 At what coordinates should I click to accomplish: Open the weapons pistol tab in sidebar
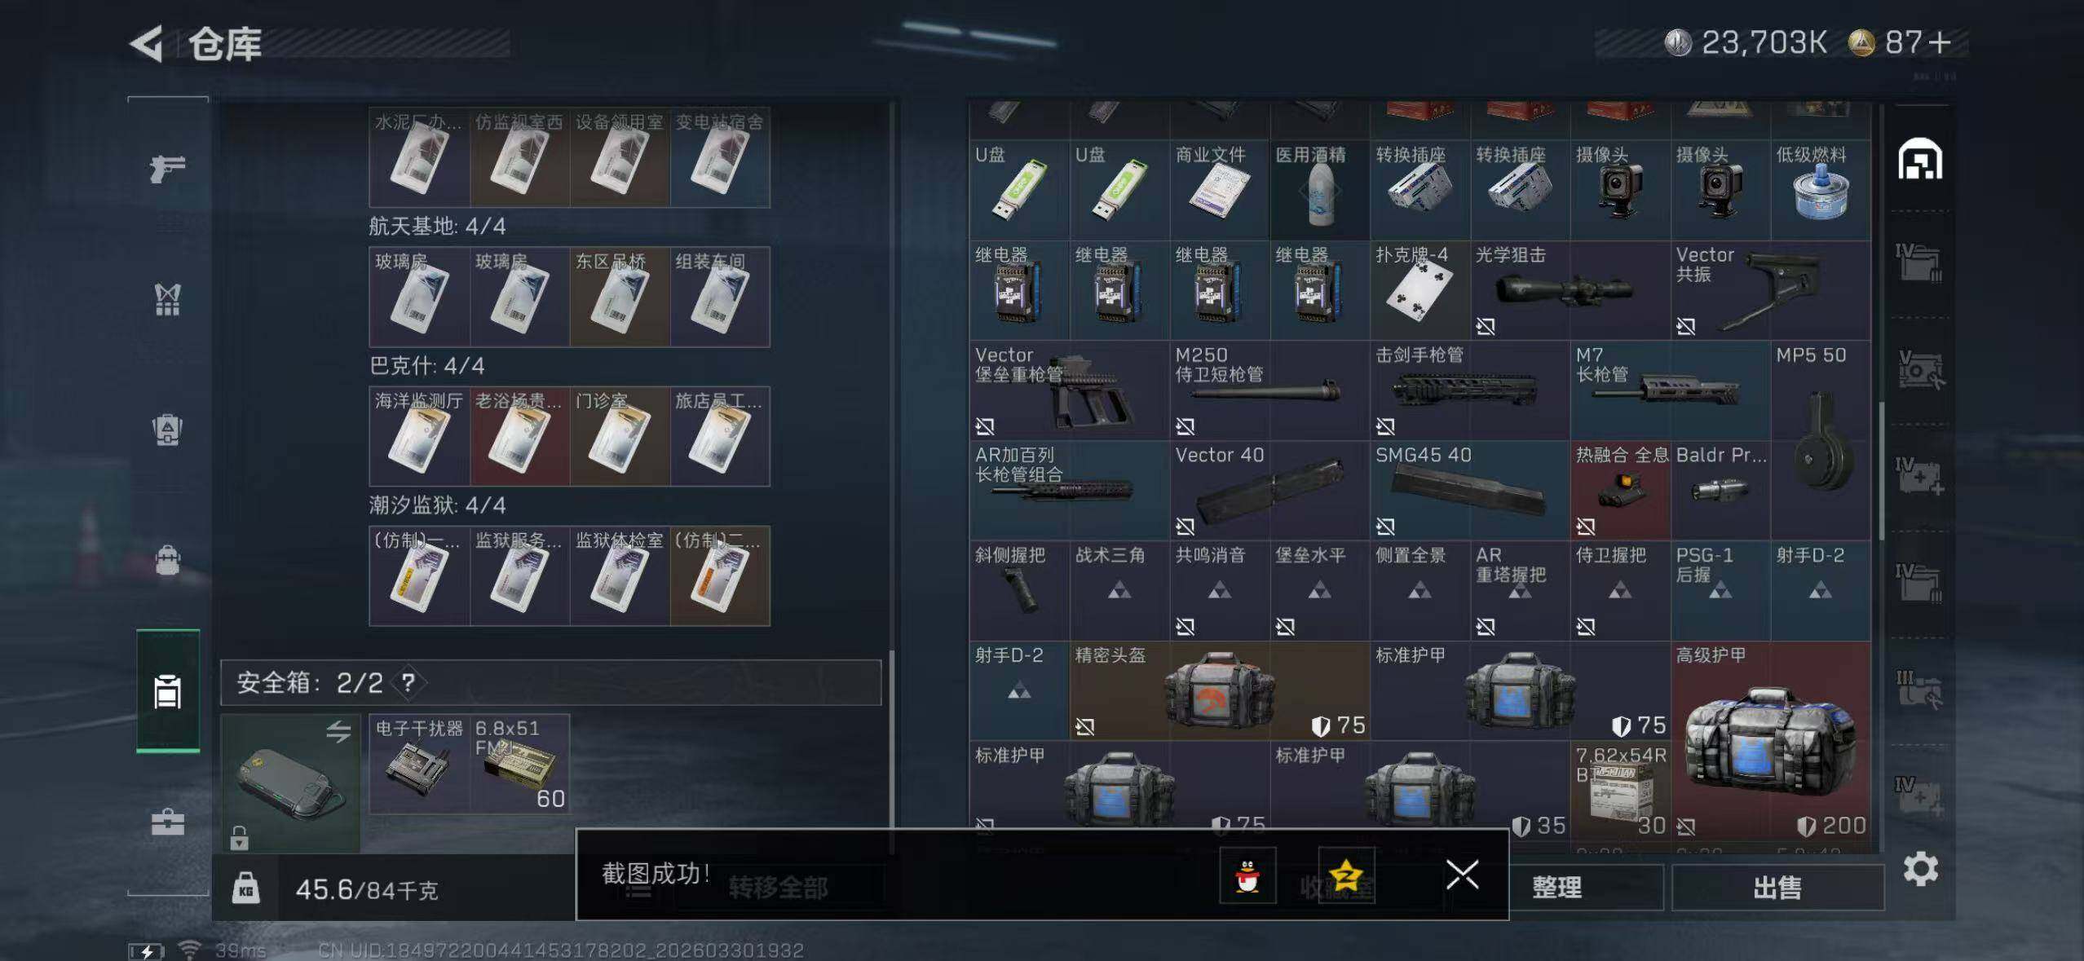pos(168,169)
